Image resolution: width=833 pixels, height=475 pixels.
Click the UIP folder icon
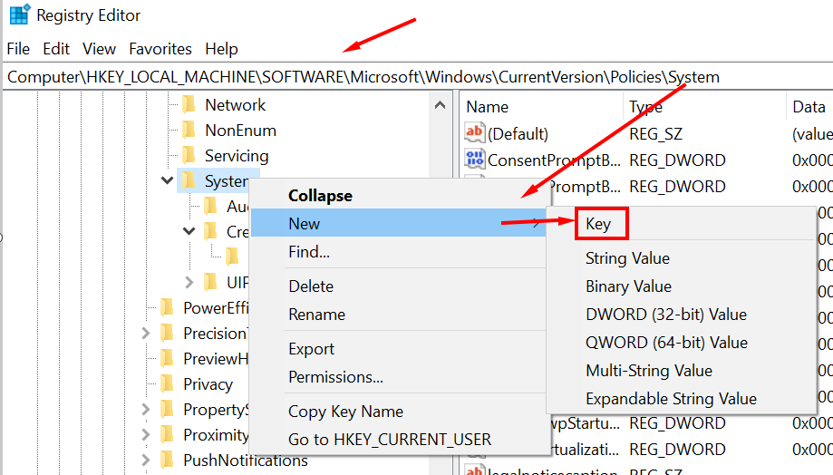click(x=211, y=282)
